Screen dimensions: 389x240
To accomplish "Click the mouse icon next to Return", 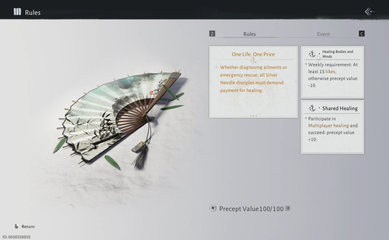I will pos(16,227).
